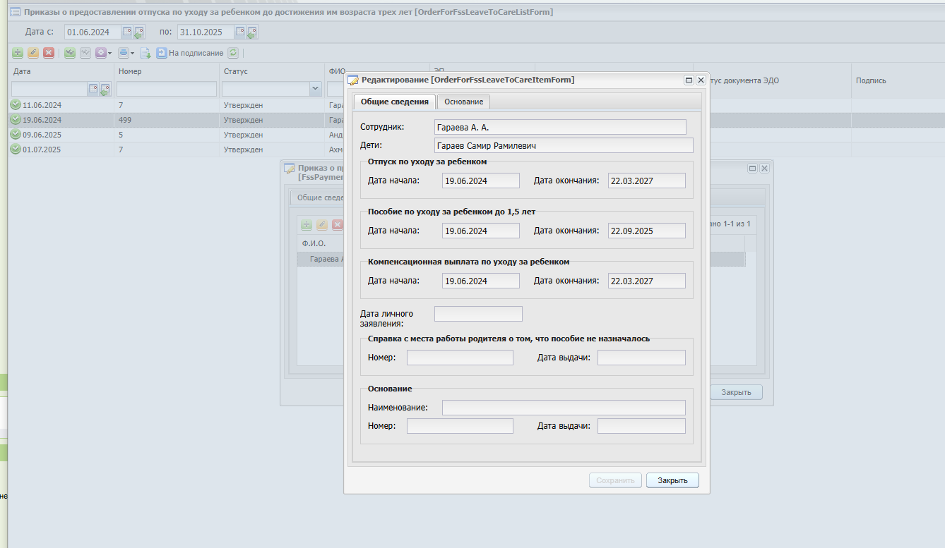Image resolution: width=945 pixels, height=548 pixels.
Task: Click orange edit icon in background Приказ window
Action: [x=322, y=225]
